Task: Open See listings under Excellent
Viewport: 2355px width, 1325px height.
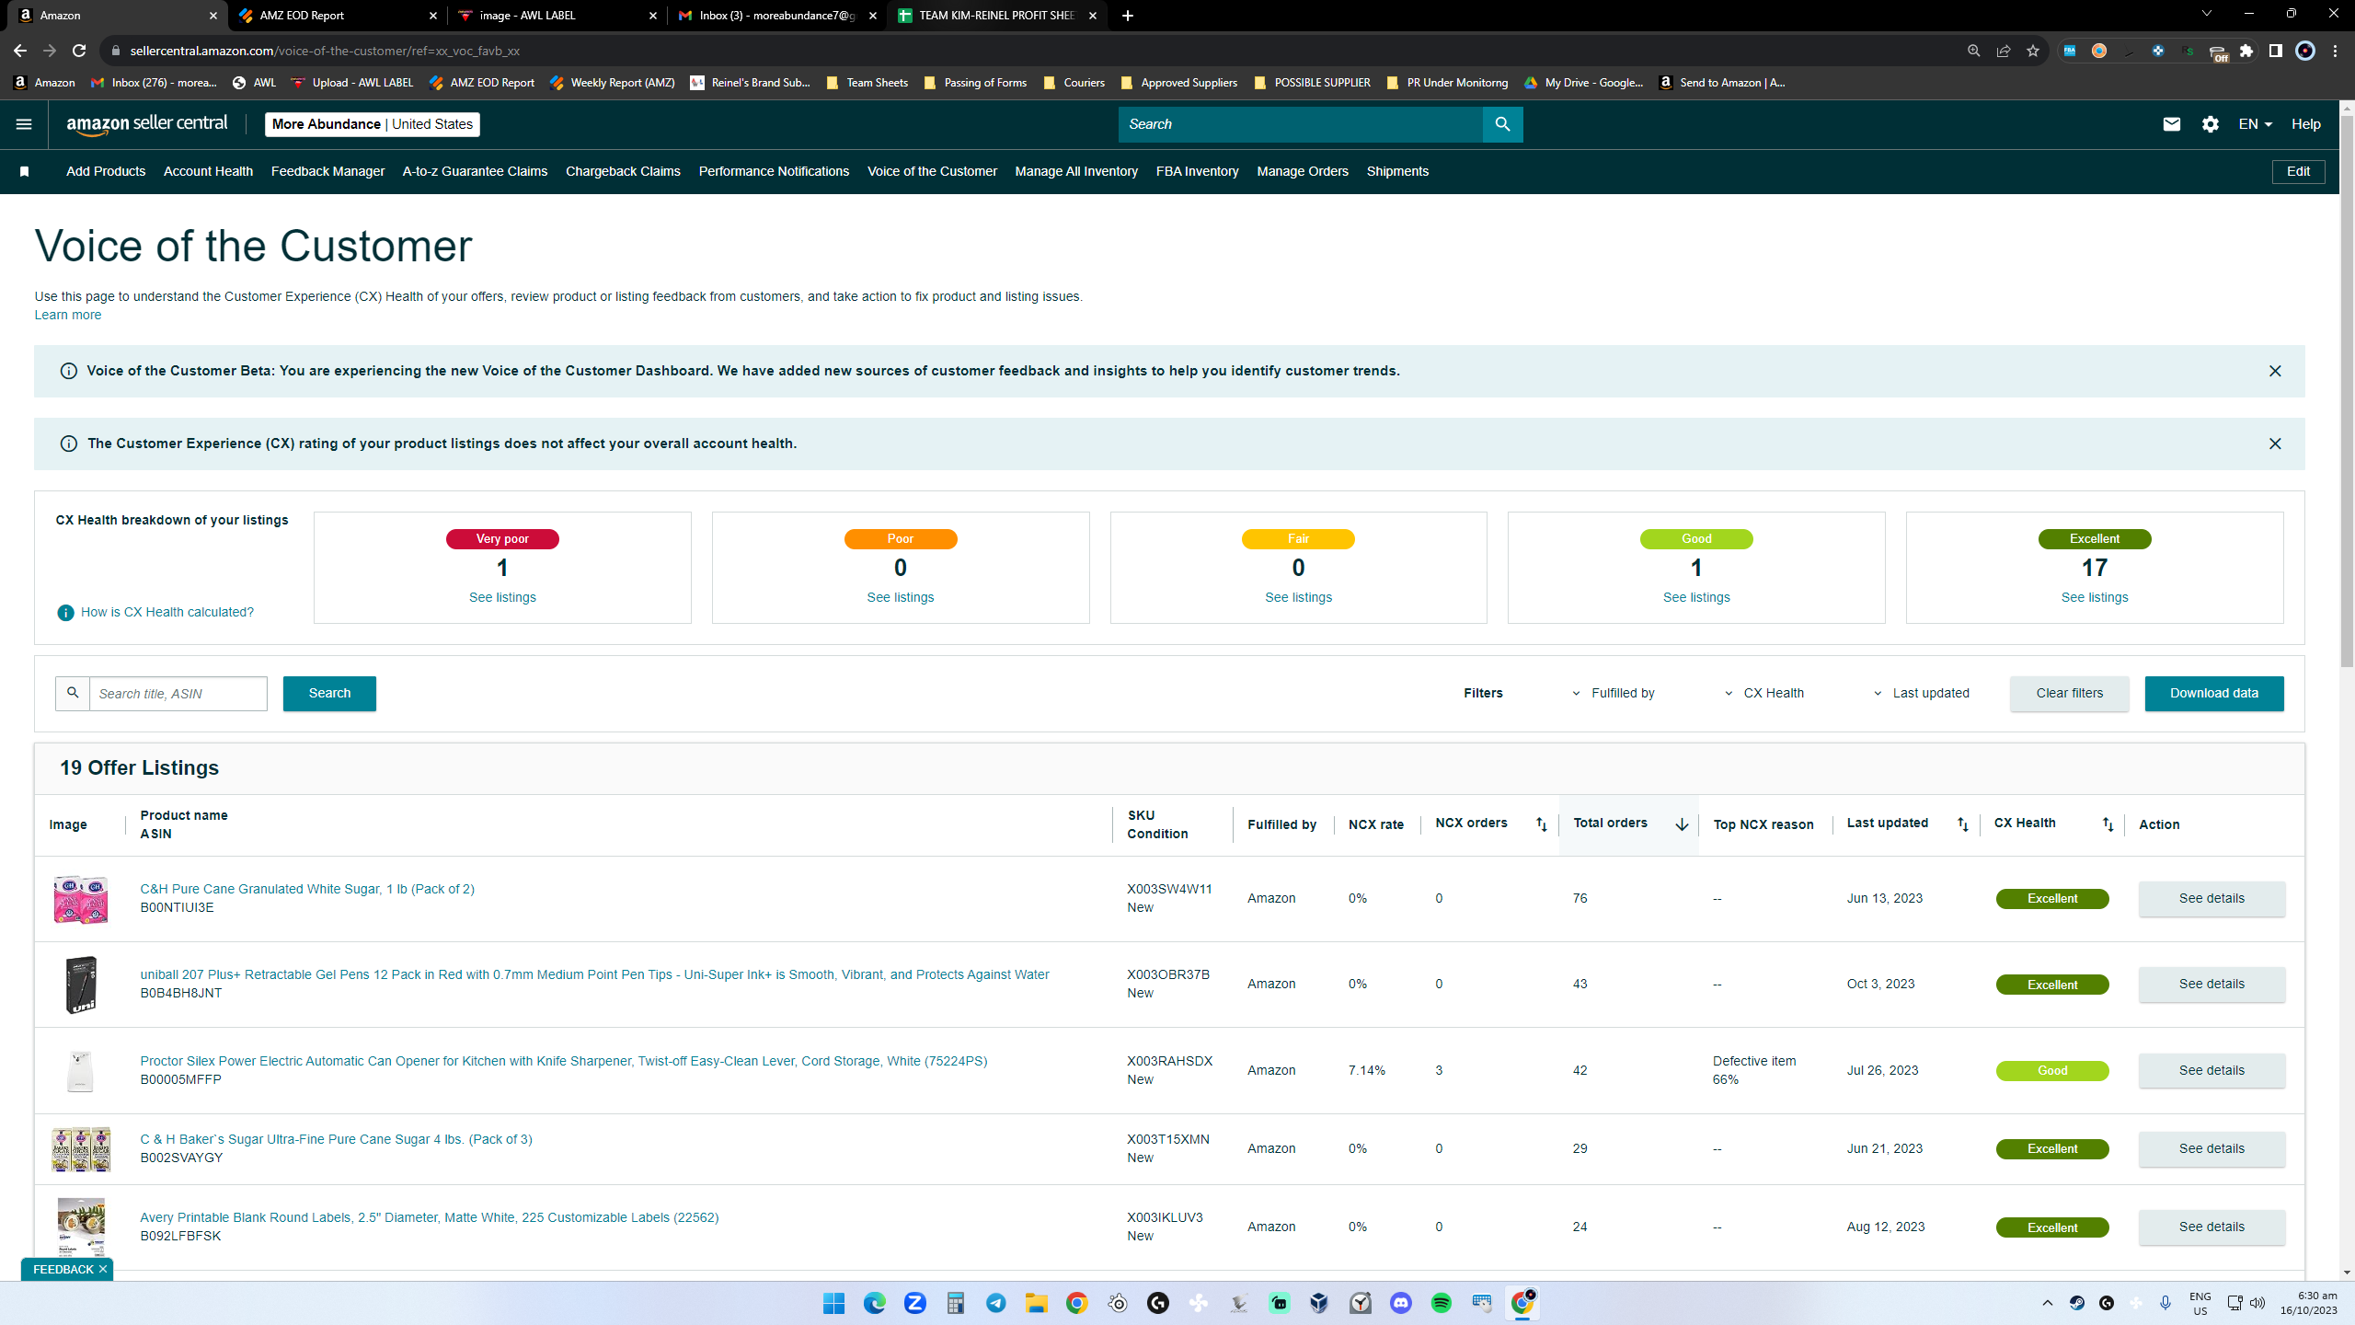Action: click(2095, 598)
